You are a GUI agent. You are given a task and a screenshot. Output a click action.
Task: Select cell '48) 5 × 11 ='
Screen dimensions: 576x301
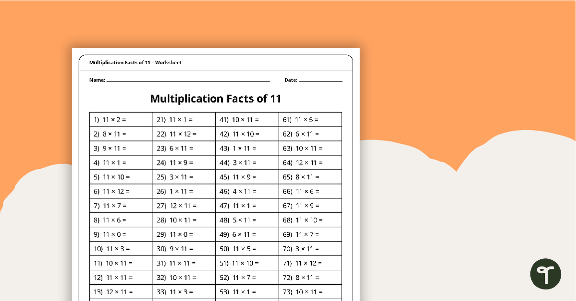click(247, 220)
